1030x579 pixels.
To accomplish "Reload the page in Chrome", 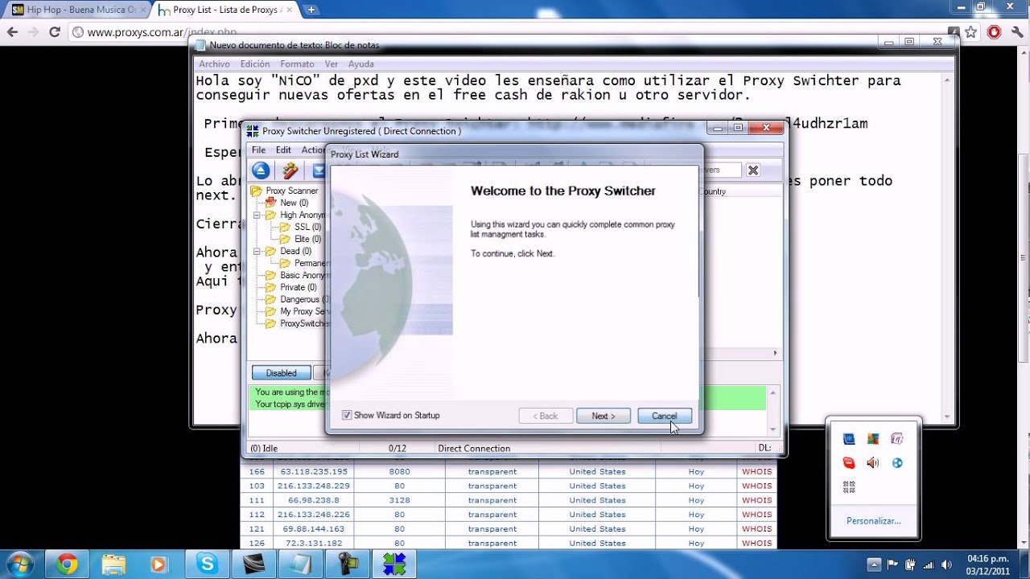I will coord(55,32).
